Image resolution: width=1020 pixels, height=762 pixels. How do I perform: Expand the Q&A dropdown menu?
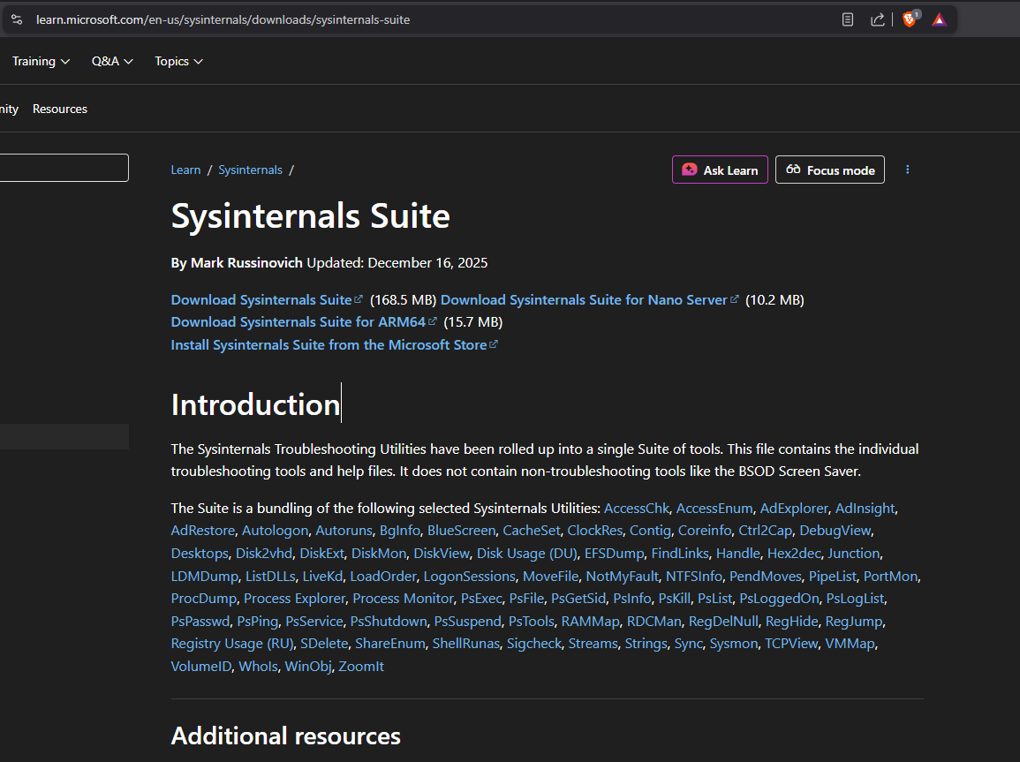(112, 61)
